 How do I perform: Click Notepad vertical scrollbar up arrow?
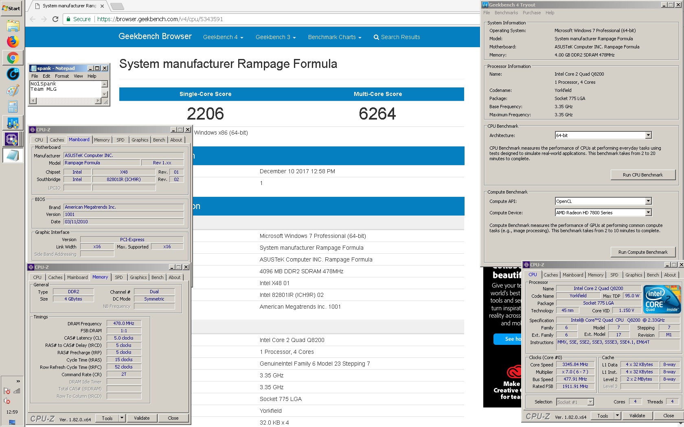pyautogui.click(x=105, y=84)
